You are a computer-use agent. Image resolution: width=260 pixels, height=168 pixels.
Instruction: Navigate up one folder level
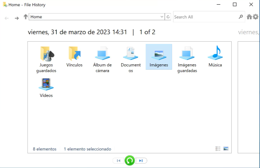[x=26, y=17]
